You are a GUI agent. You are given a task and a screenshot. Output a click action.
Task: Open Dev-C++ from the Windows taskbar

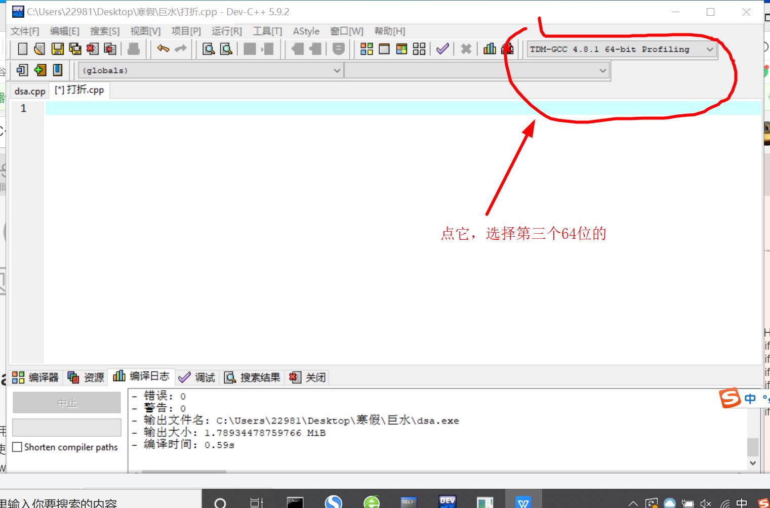(447, 501)
